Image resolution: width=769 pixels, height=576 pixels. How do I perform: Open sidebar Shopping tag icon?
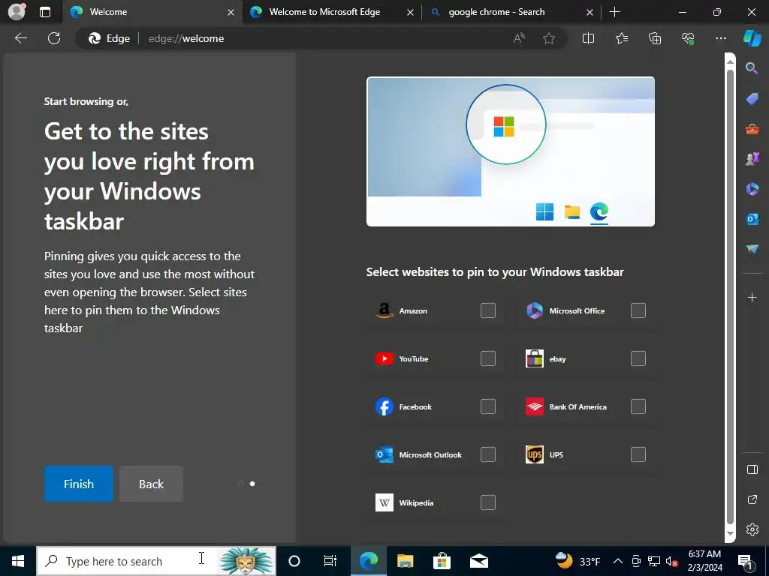tap(752, 98)
